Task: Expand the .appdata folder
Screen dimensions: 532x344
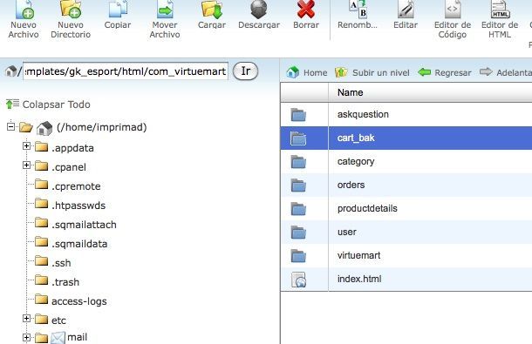Action: click(26, 146)
